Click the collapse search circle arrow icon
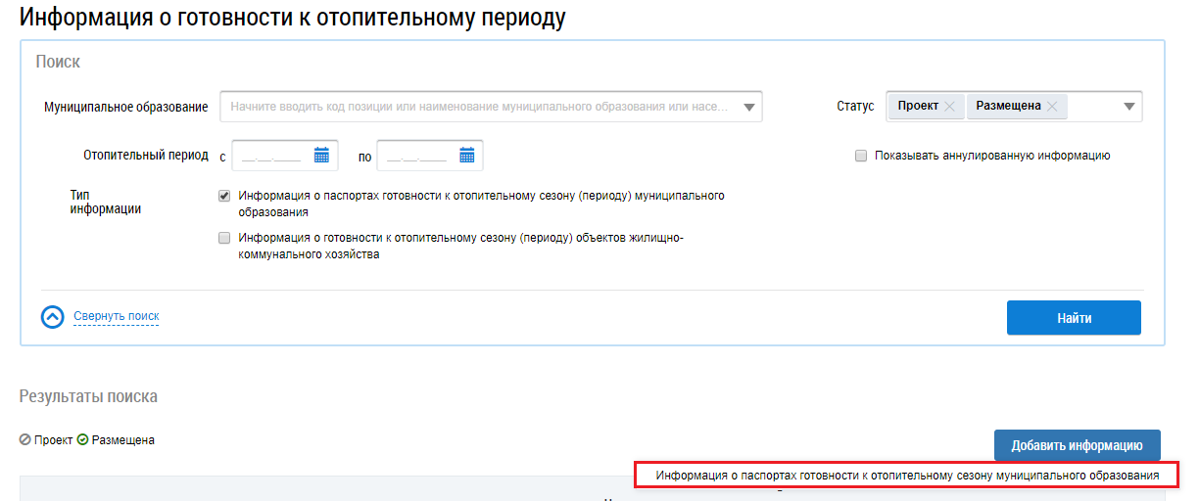 coord(54,317)
